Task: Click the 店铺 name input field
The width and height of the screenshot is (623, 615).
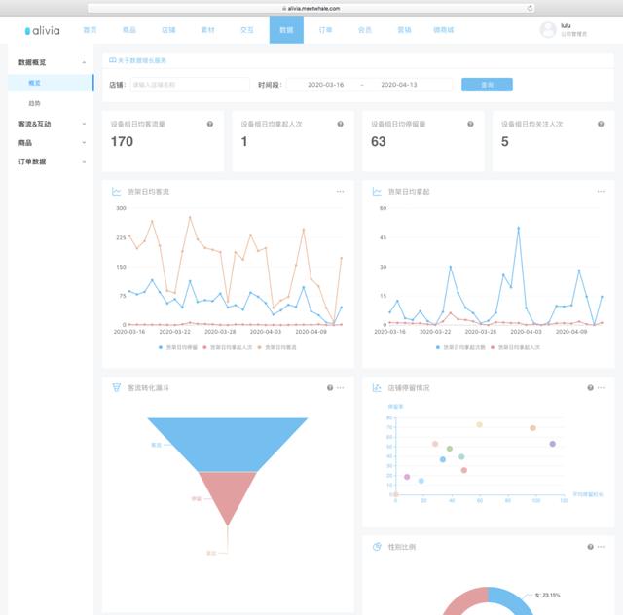Action: coord(190,85)
